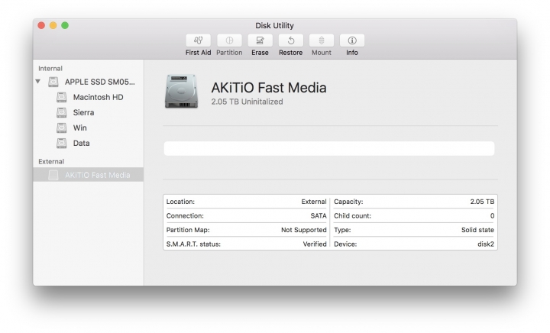Select the Macintosh HD volume
Viewport: 550px width, 333px height.
tap(98, 97)
